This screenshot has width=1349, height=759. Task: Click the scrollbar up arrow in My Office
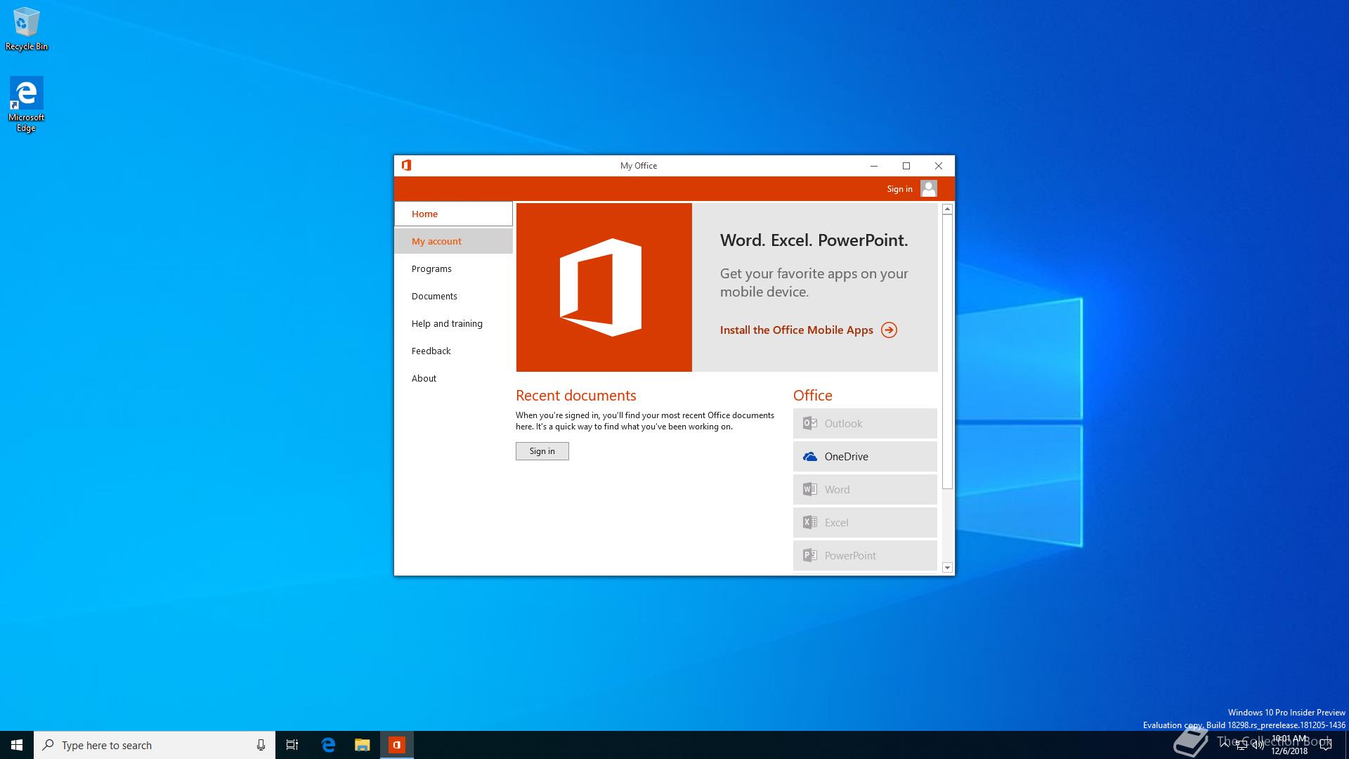click(x=947, y=209)
